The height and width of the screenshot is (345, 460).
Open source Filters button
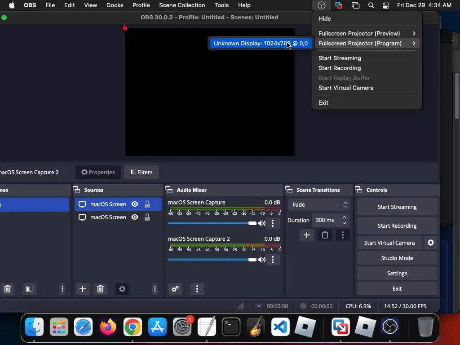pos(141,172)
